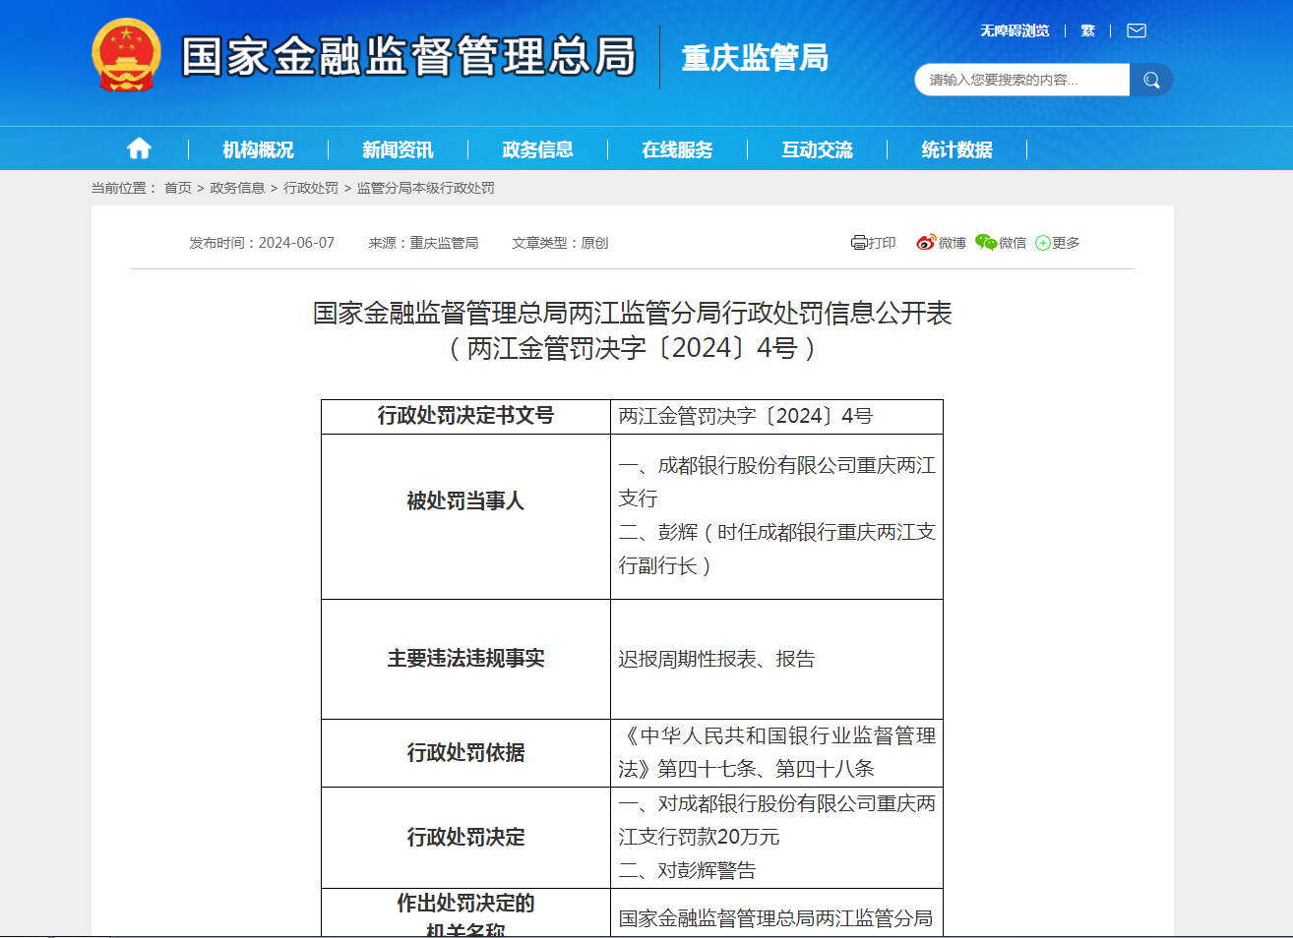Open 监管分局本级行政处罚 breadcrumb link
This screenshot has width=1293, height=938.
point(423,187)
